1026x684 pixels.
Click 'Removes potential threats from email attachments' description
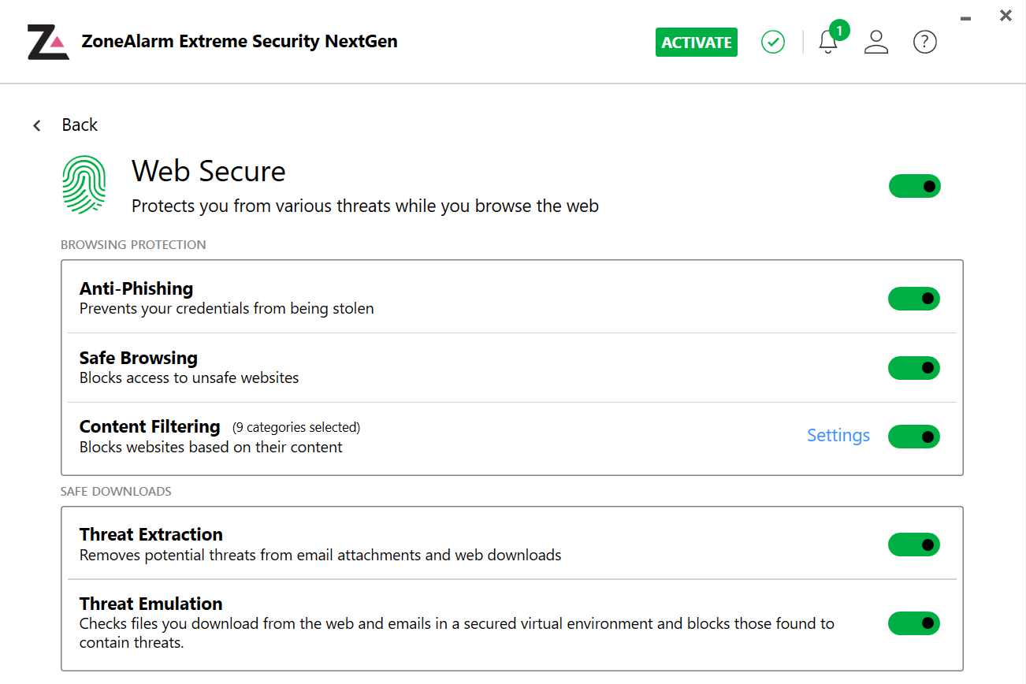coord(321,556)
